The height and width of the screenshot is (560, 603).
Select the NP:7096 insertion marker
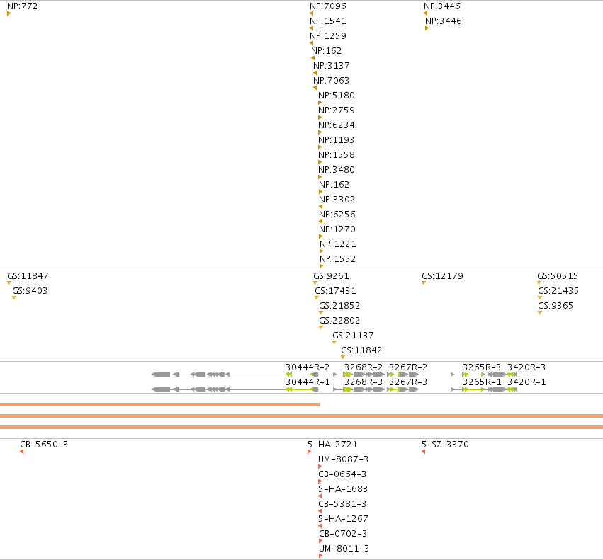click(x=312, y=14)
